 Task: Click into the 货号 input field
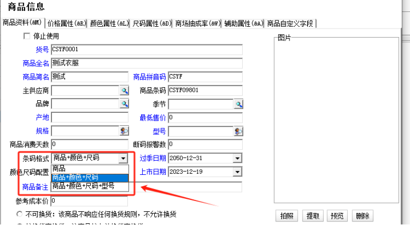pos(147,50)
